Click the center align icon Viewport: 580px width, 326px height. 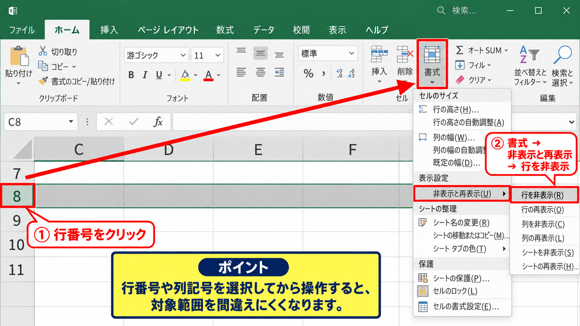pos(261,72)
